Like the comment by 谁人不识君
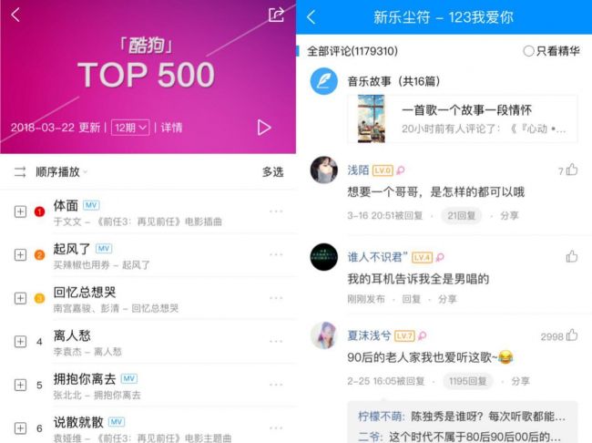592x443 pixels. click(x=572, y=257)
